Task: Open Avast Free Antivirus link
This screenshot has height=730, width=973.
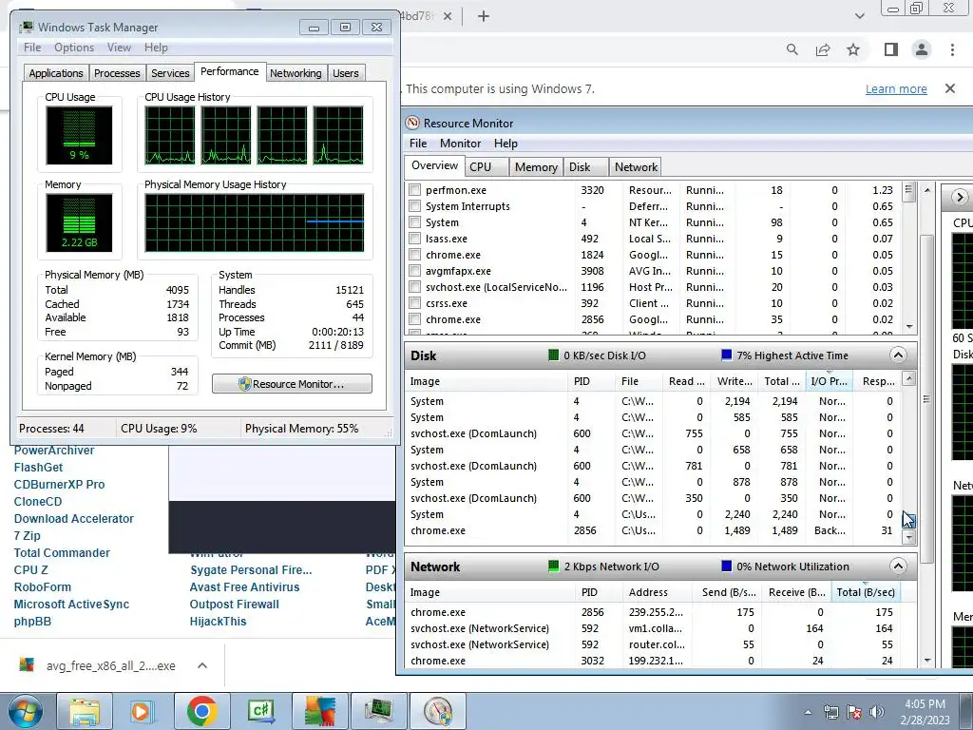Action: tap(244, 586)
